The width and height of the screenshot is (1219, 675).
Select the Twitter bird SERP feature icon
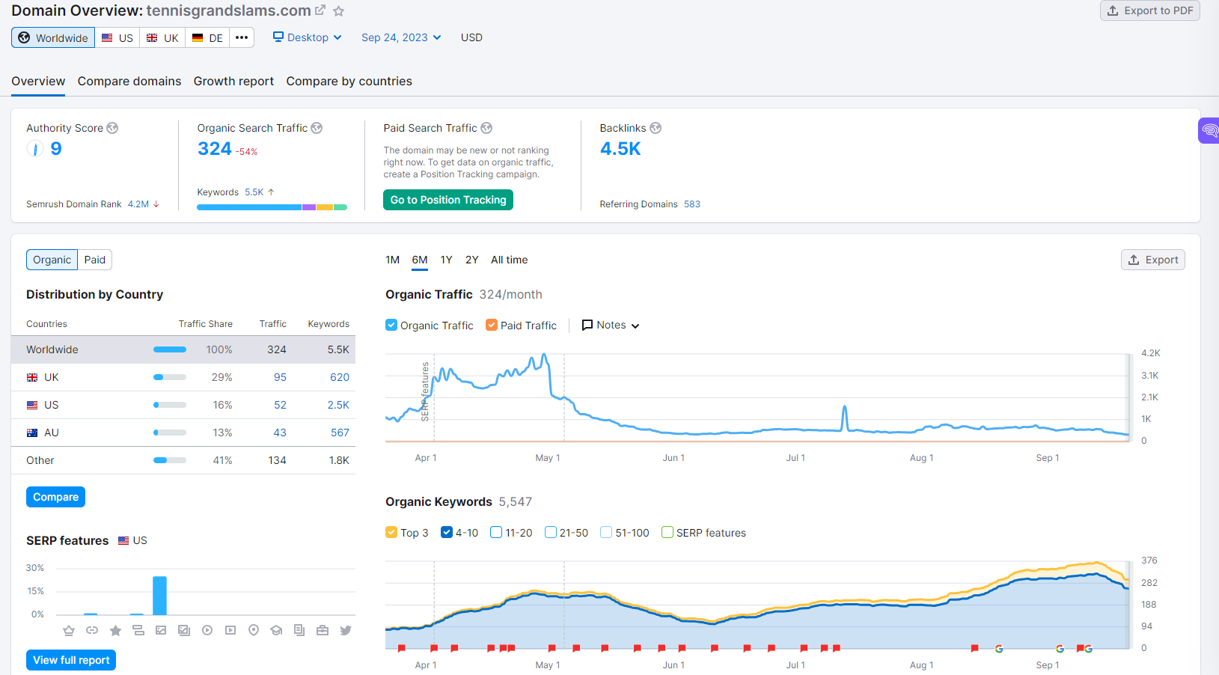[x=346, y=630]
